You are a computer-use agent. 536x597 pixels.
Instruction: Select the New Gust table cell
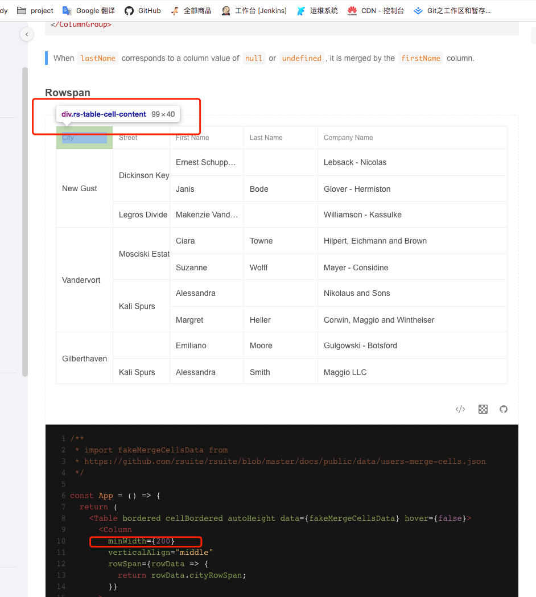[79, 188]
